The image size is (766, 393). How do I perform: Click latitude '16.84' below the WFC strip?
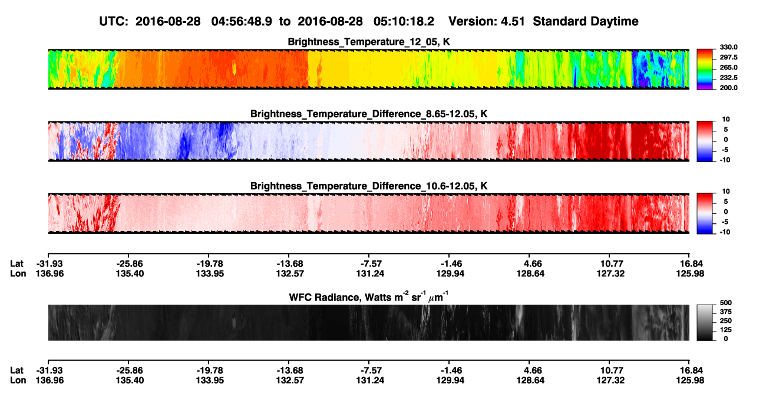[691, 370]
